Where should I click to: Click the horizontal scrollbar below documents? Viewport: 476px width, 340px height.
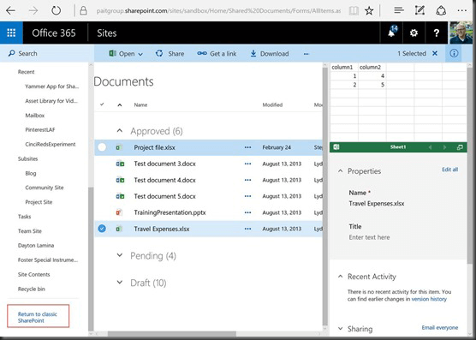[x=172, y=334]
